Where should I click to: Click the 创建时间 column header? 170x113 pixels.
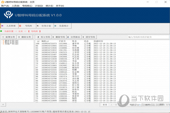point(98,41)
